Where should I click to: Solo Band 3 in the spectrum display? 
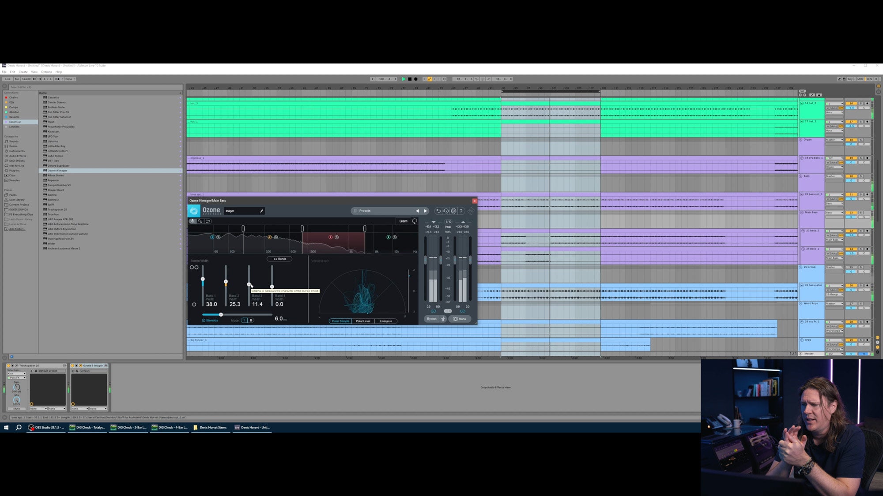pos(336,237)
